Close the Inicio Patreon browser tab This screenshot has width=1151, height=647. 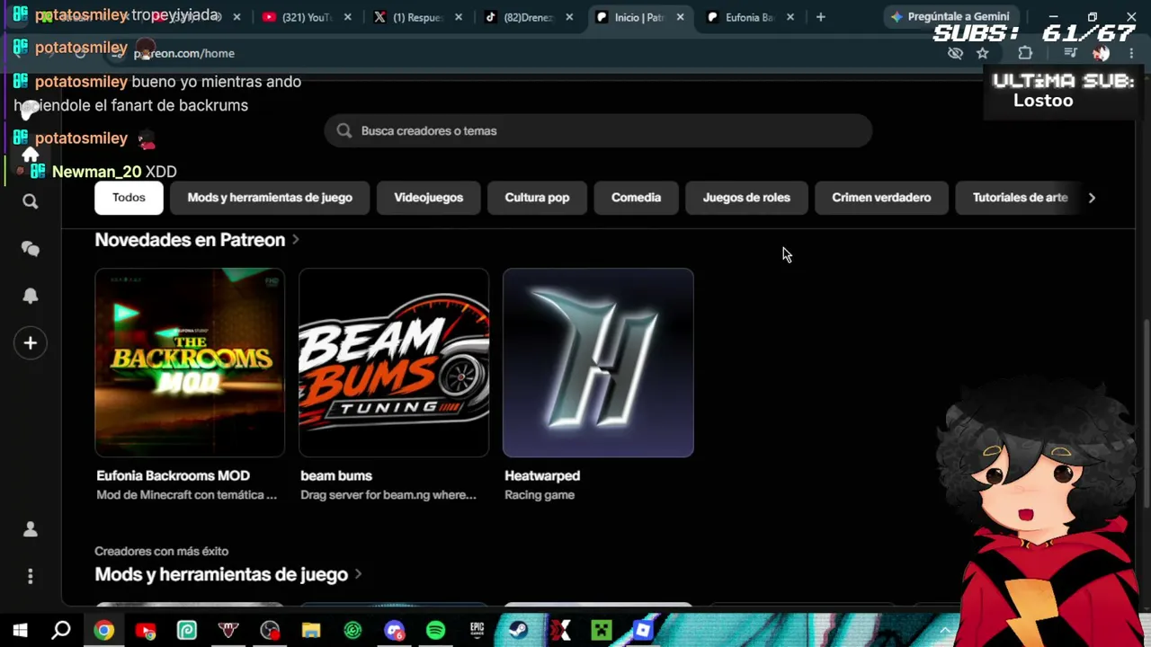680,17
